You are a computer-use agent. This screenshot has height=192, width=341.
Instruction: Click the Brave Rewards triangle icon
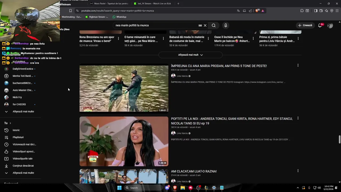tap(263, 11)
